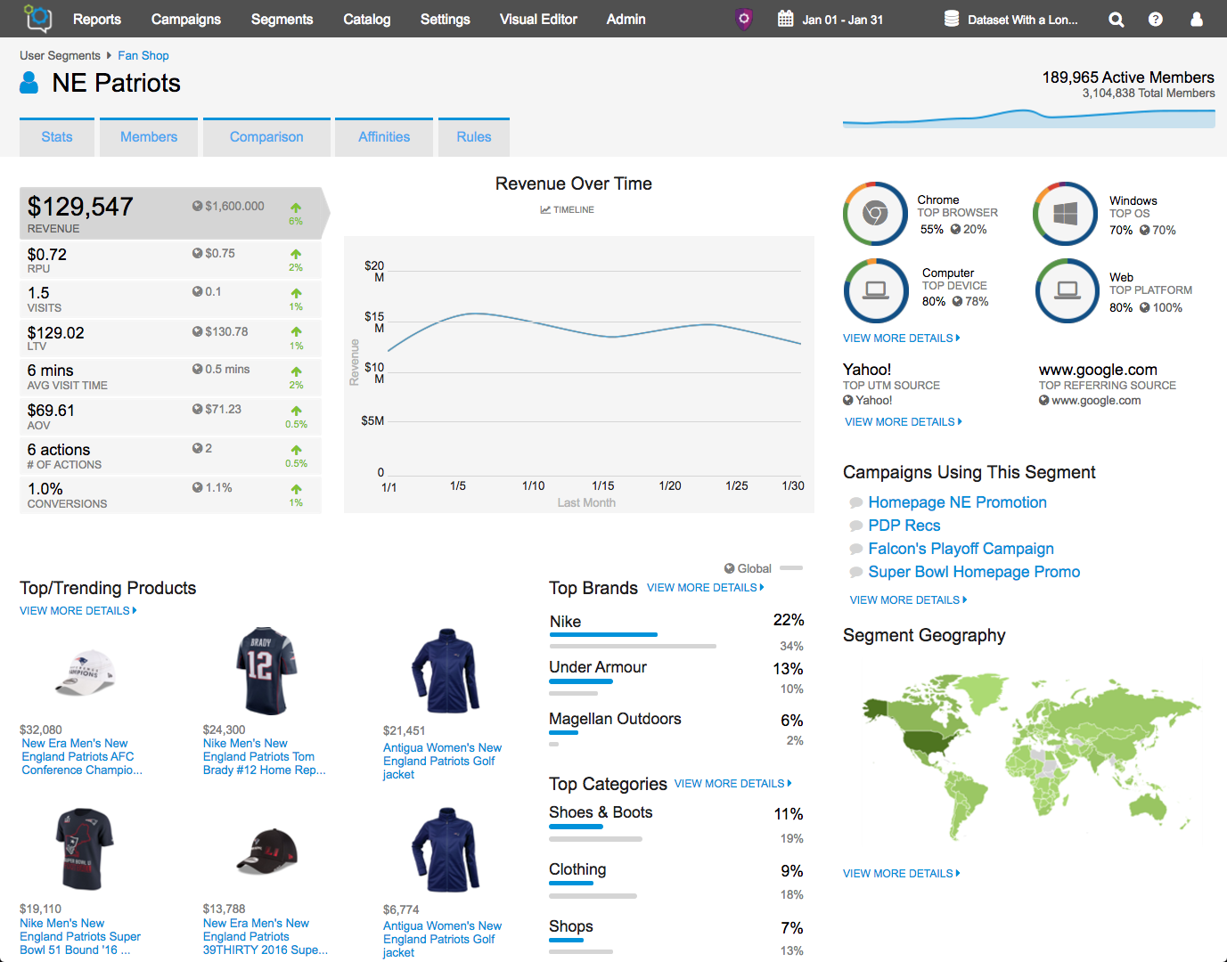
Task: Expand View More Details under browser stats
Action: [x=902, y=338]
